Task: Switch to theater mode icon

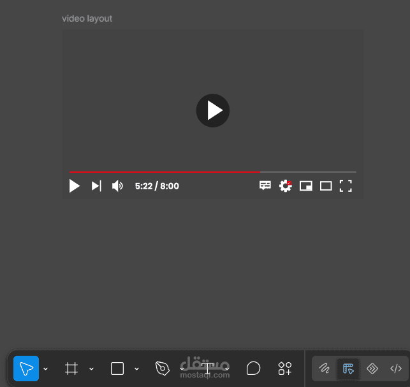Action: click(326, 186)
